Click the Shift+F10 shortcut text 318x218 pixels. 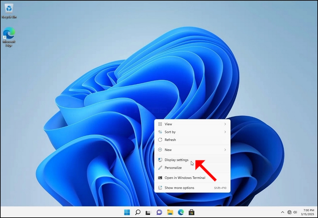(x=220, y=188)
